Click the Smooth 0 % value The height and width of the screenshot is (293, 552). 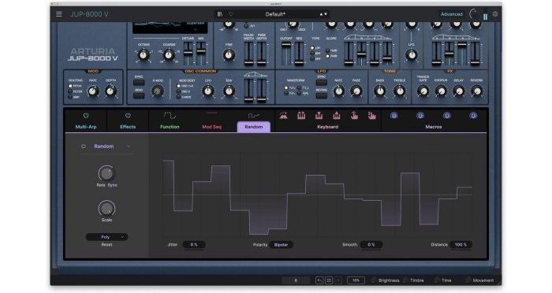click(371, 245)
